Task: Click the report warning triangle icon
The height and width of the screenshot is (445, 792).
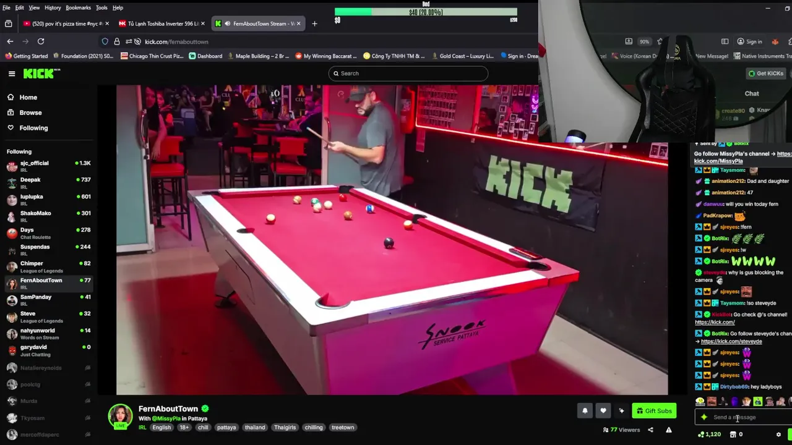Action: [x=669, y=430]
